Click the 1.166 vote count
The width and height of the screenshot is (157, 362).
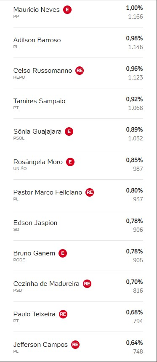[136, 16]
